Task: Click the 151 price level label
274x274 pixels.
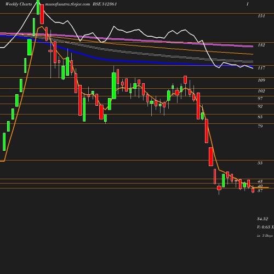Action: pos(261,16)
